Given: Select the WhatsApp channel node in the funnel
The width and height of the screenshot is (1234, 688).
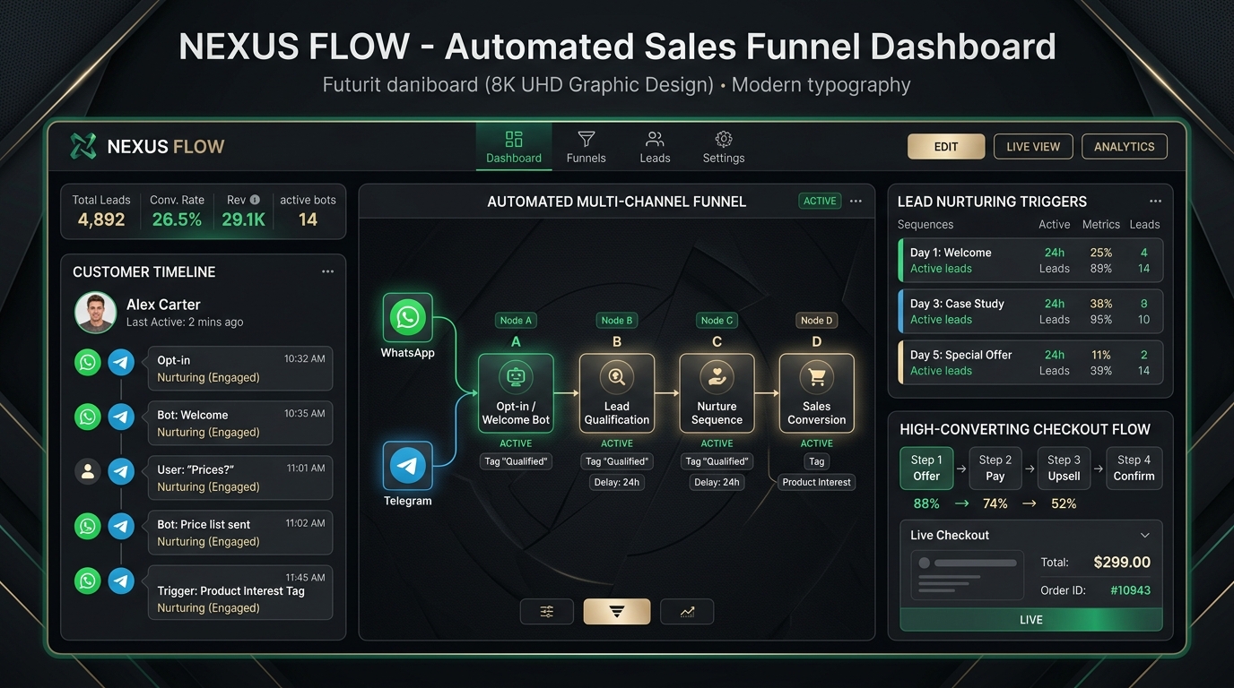Looking at the screenshot, I should [x=408, y=317].
